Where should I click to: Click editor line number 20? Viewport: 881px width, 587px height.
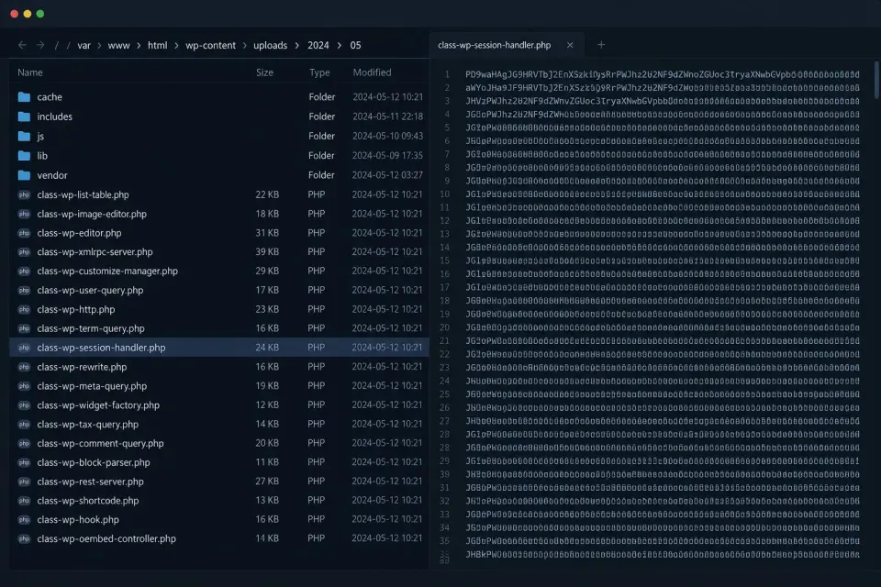coord(444,327)
